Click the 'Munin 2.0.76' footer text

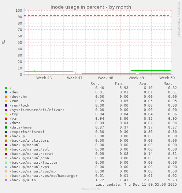[x=91, y=189]
